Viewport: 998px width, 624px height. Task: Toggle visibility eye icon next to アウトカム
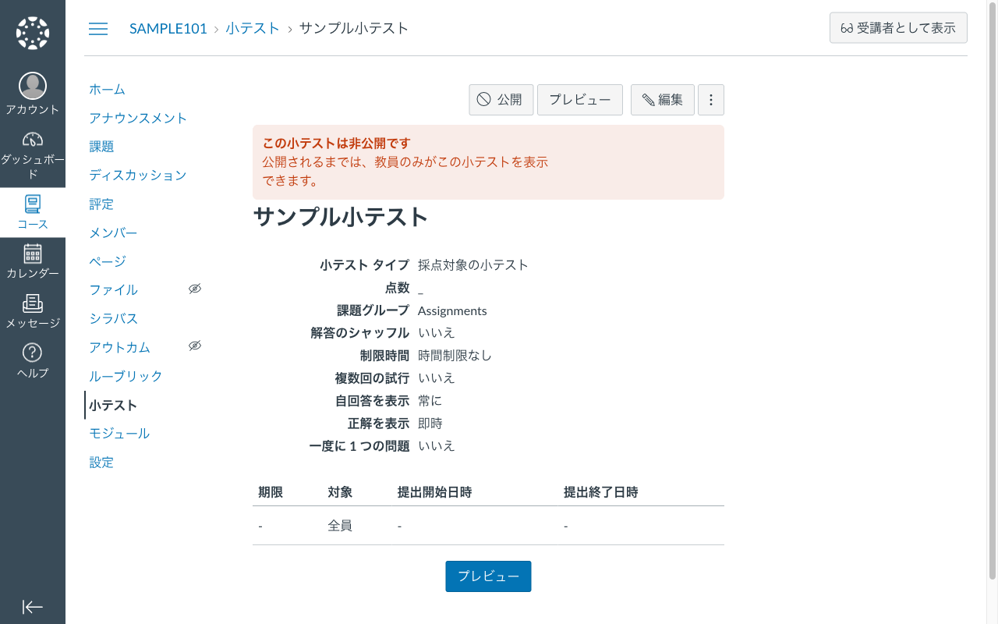(x=194, y=345)
